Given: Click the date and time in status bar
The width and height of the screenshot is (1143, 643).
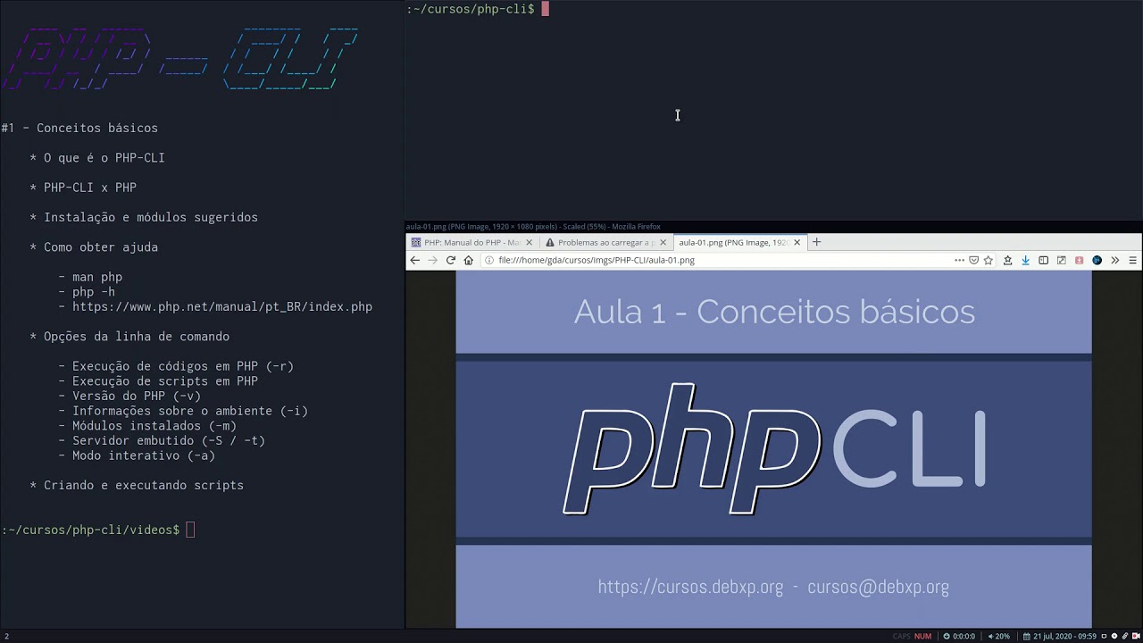Looking at the screenshot, I should [x=1059, y=636].
